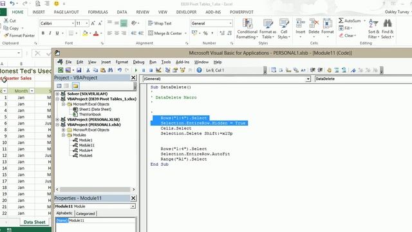The image size is (412, 232).
Task: Click the View Microsoft Excel icon in VBA toolbar
Action: [61, 70]
